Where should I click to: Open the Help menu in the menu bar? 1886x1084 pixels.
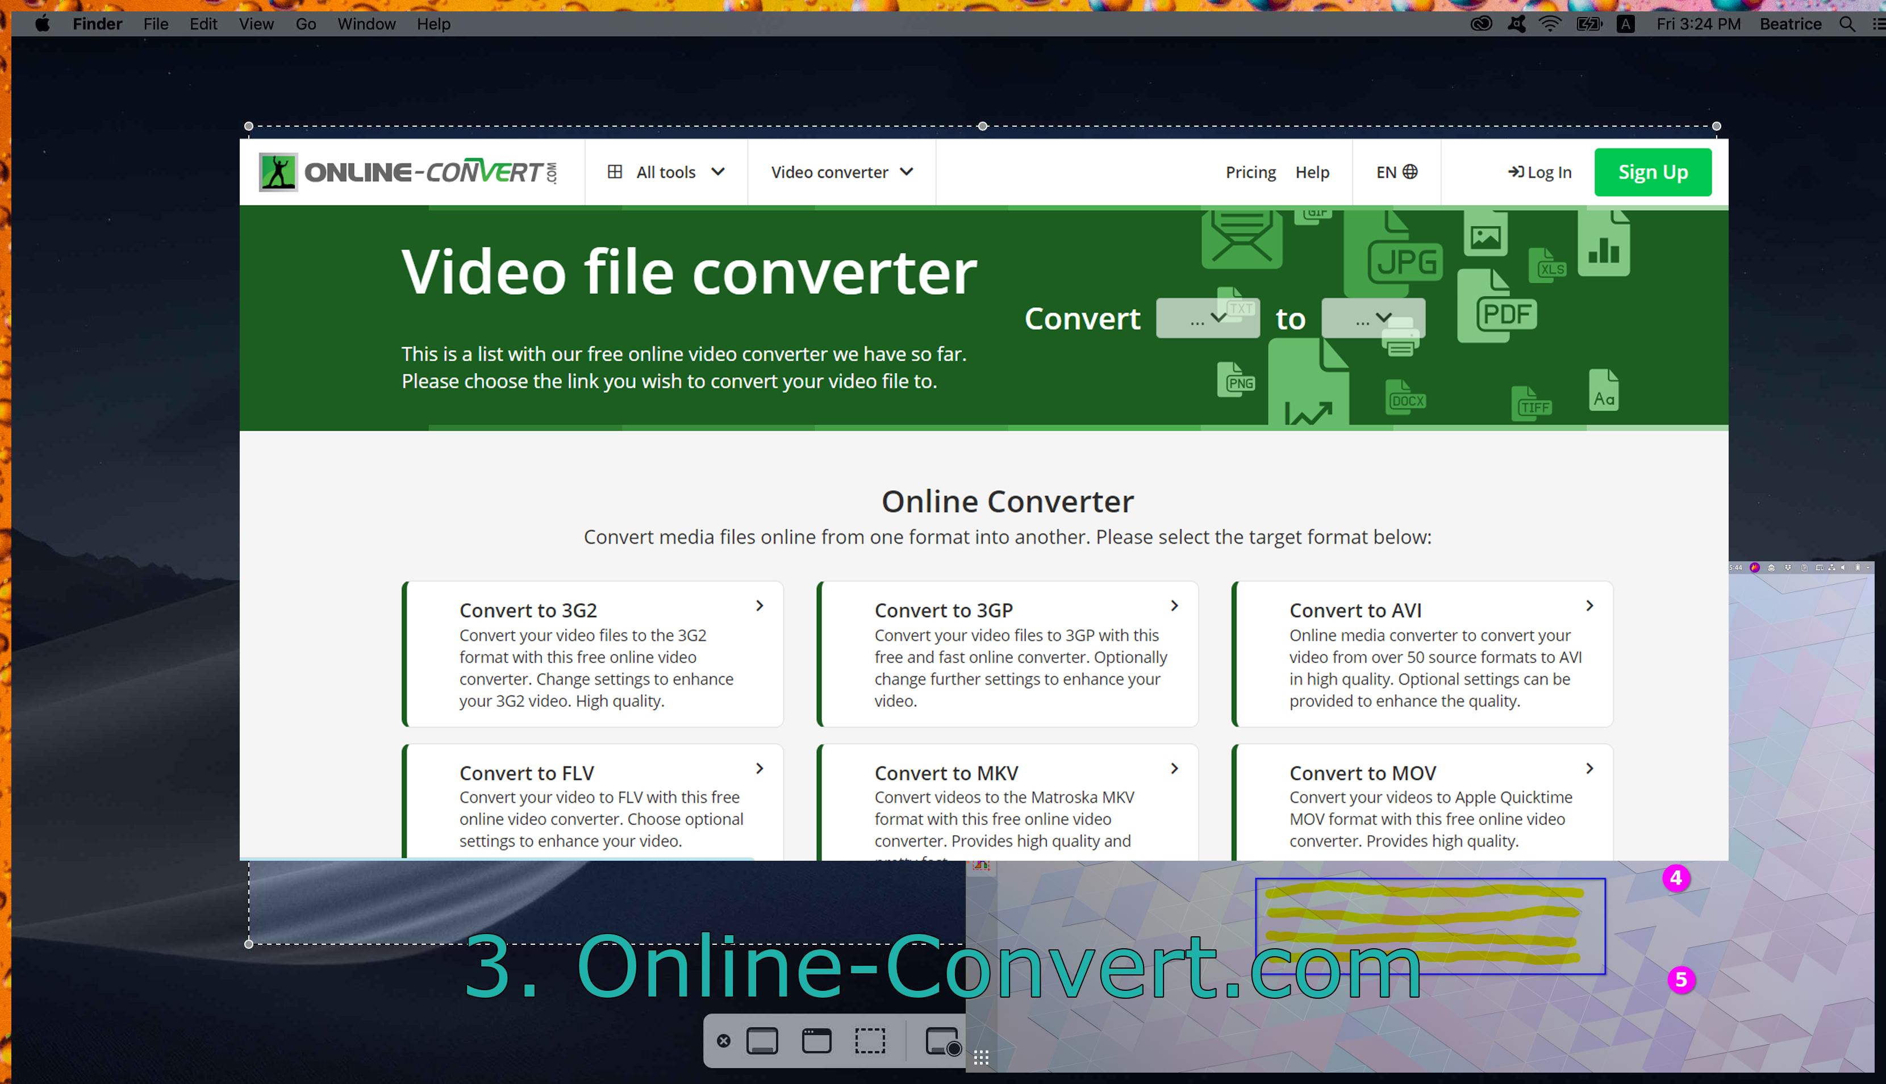433,24
